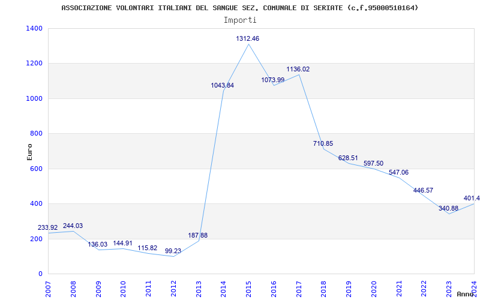The image size is (480, 300).
Task: Select the 1073.99 data label
Action: tap(273, 80)
